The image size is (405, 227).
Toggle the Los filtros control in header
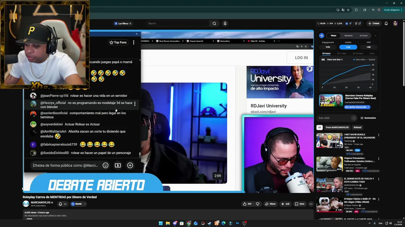123,23
